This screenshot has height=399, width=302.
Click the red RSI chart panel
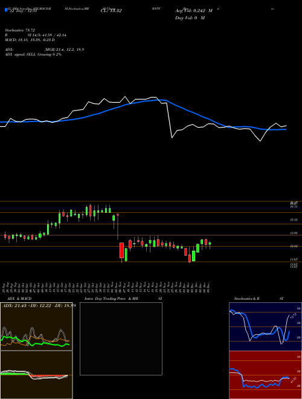click(x=265, y=375)
